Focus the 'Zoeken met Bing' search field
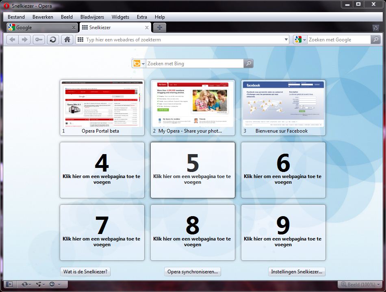 195,63
